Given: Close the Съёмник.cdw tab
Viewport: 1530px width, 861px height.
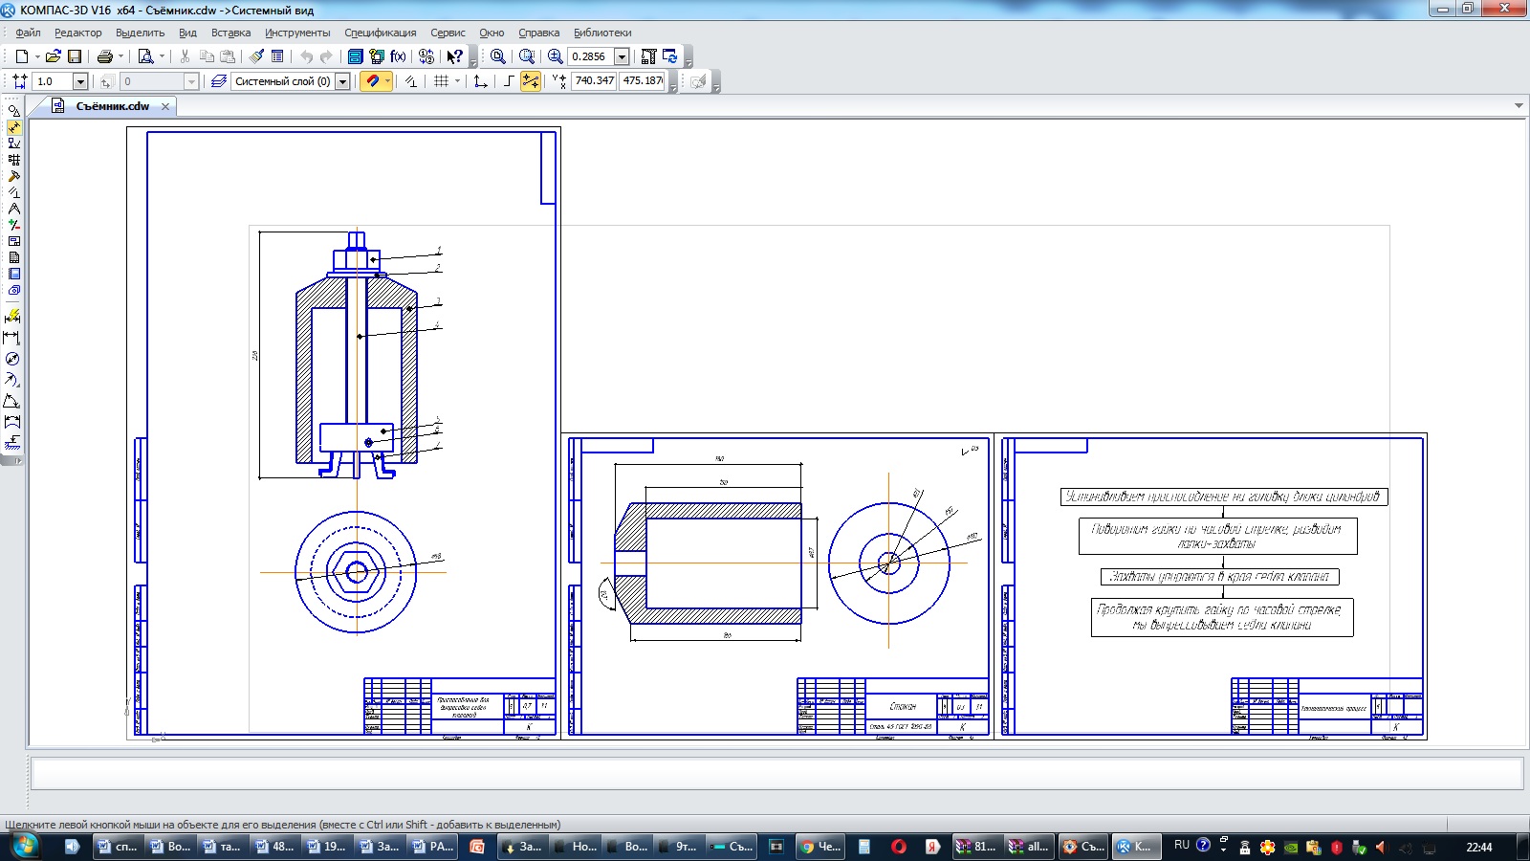Looking at the screenshot, I should [x=165, y=106].
